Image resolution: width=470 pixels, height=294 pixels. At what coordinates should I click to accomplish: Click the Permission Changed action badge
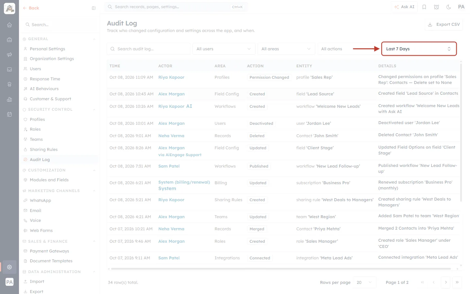click(269, 77)
